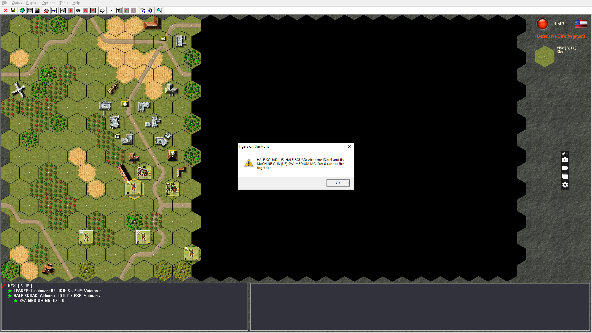Click the red X exit toolbar icon
Screen dimensions: 592x333
click(x=6, y=10)
